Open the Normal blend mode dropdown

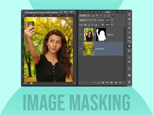tap(88, 20)
